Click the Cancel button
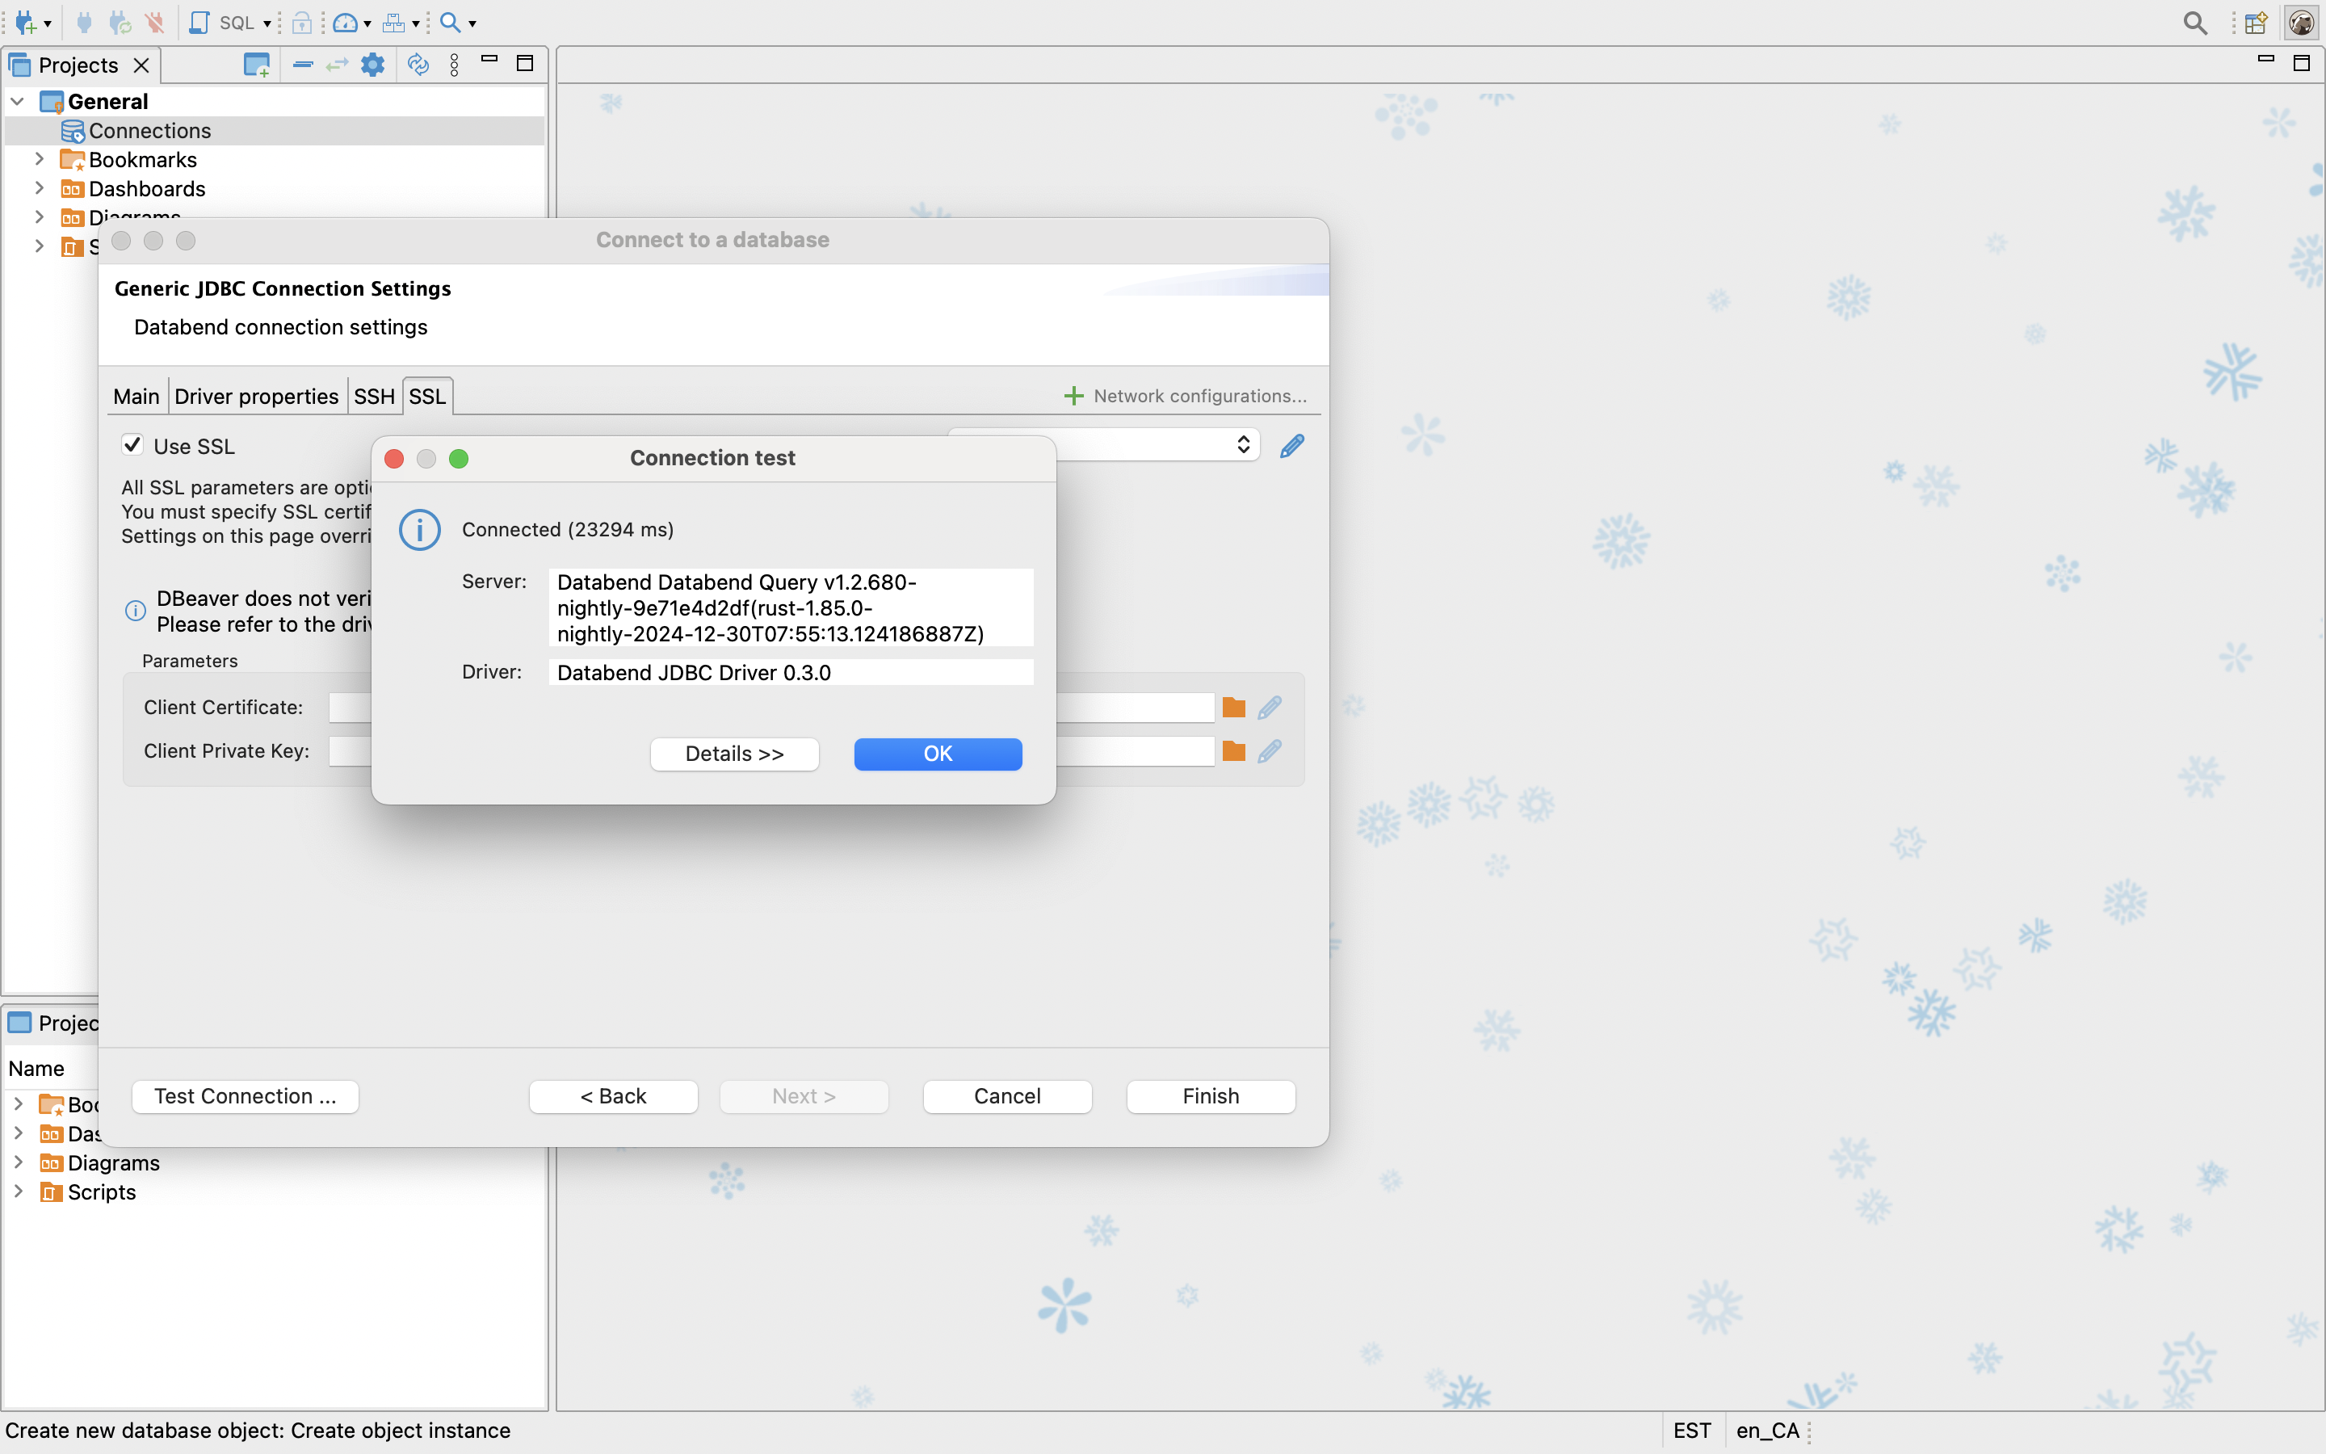 [x=1007, y=1096]
